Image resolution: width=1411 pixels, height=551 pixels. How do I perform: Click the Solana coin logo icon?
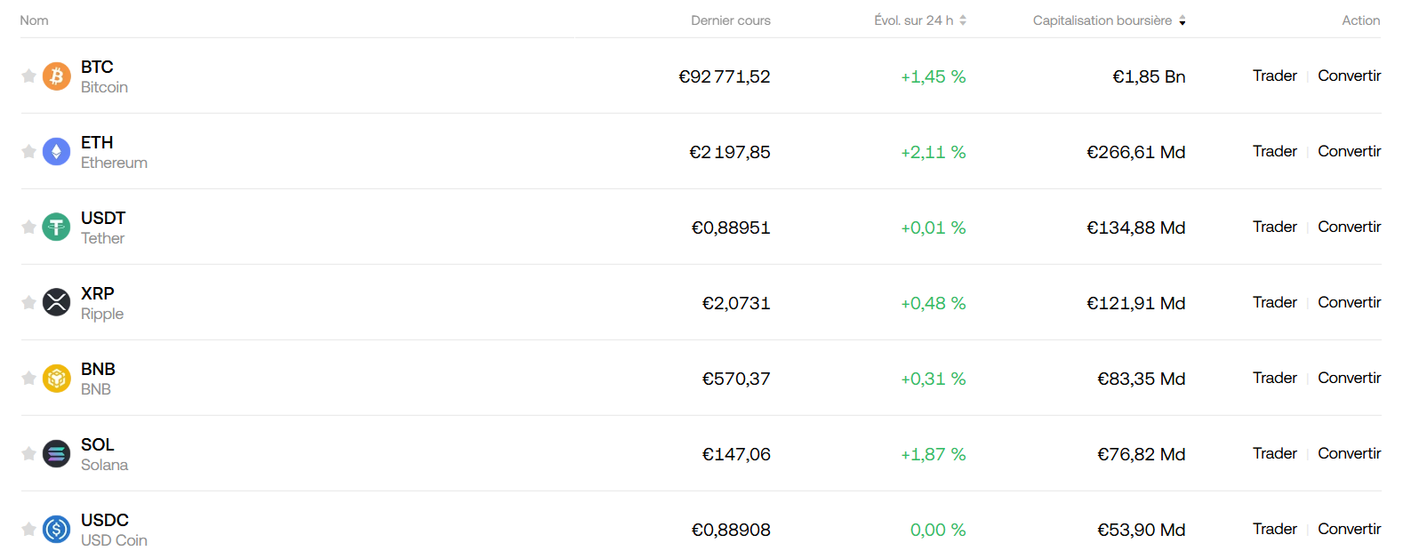tap(57, 454)
